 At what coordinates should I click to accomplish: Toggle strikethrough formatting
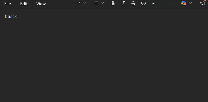tap(133, 4)
